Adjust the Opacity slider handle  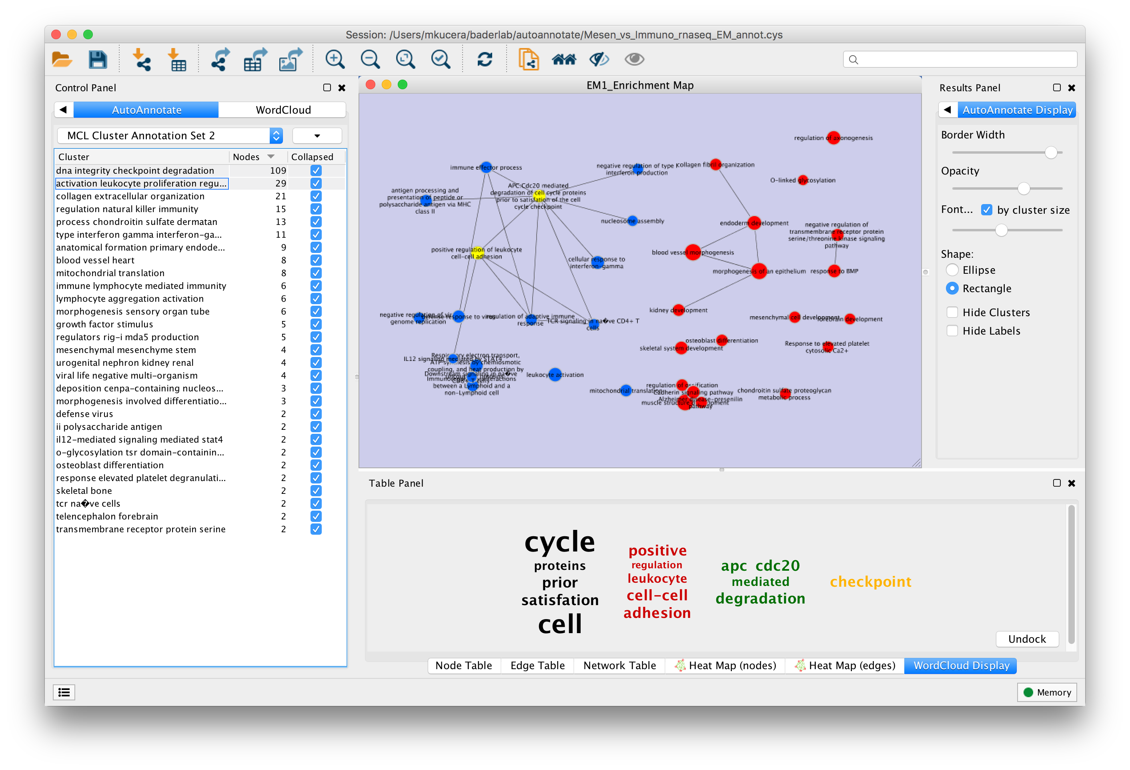click(x=1024, y=188)
